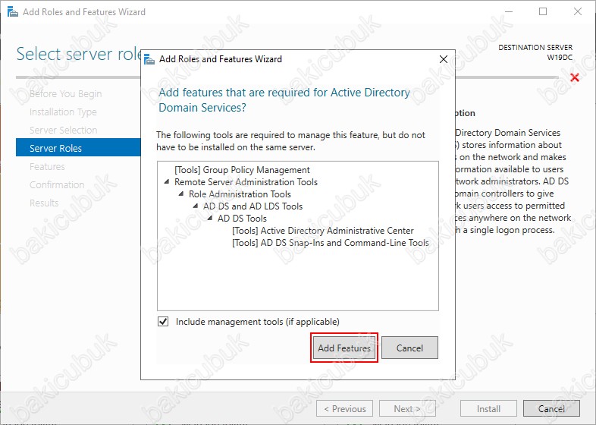Image resolution: width=596 pixels, height=425 pixels.
Task: Select Remote Server Administration Tools label
Action: (x=246, y=182)
